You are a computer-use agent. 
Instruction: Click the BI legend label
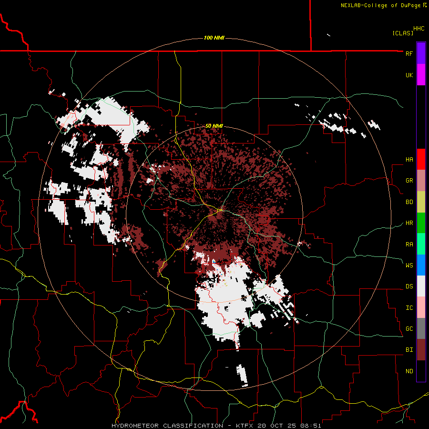click(x=409, y=350)
